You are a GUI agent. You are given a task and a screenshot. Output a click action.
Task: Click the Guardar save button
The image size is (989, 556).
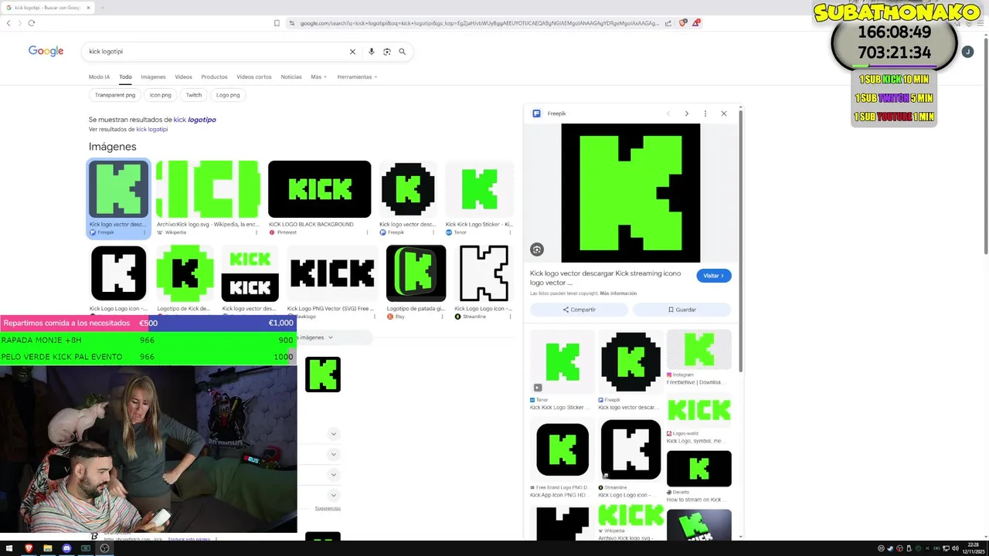point(681,310)
